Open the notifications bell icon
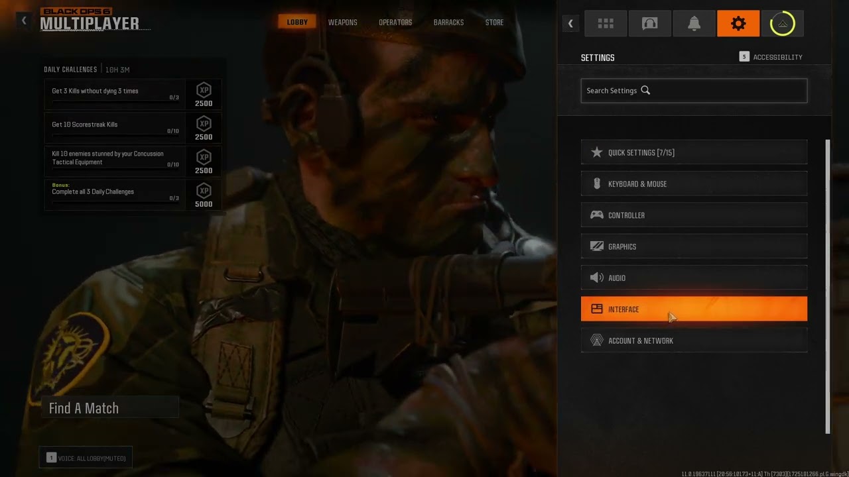The width and height of the screenshot is (849, 477). tap(694, 23)
